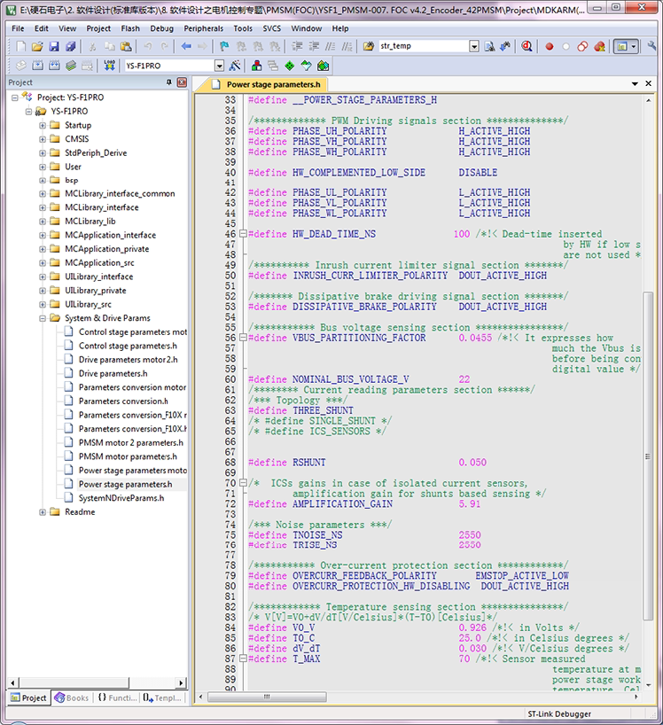663x725 pixels.
Task: Click the Navigate Backwards arrow icon
Action: [x=186, y=46]
